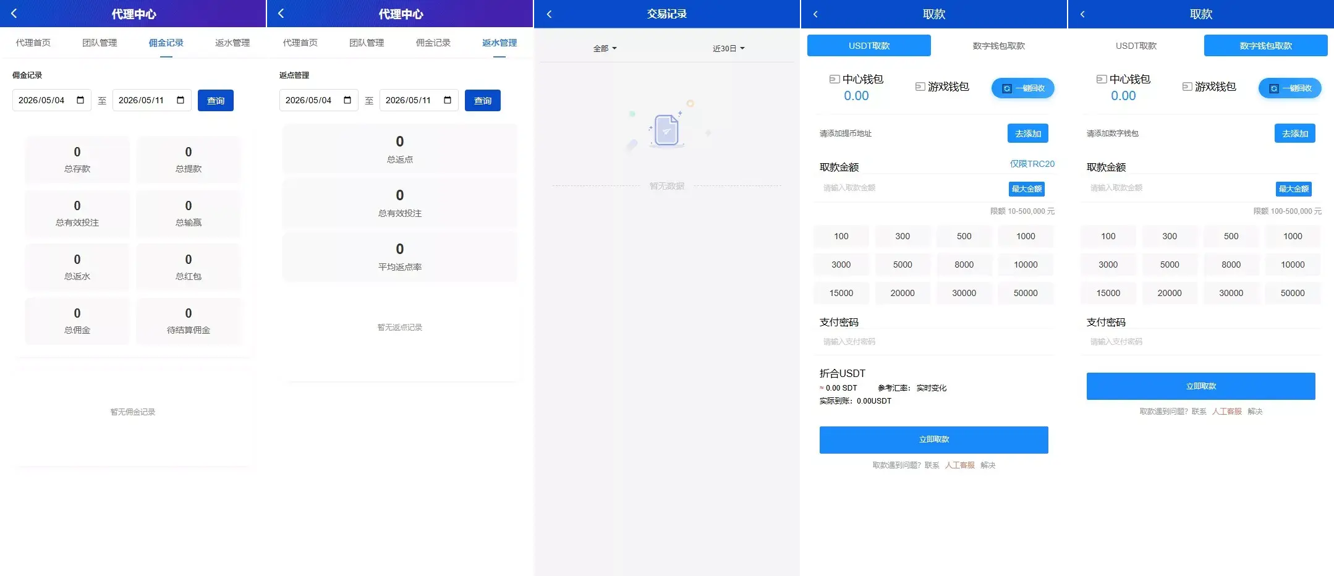This screenshot has height=576, width=1334.
Task: Open calendar icon for 佣金记录 start date
Action: tap(80, 100)
